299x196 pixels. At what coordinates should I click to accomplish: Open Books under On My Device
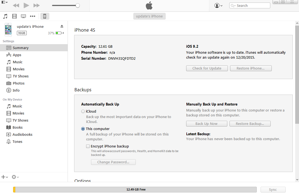(34, 127)
